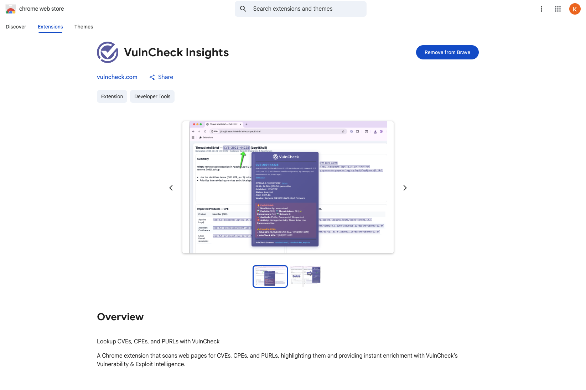Screen dimensions: 586x390
Task: Click the account avatar with letter K
Action: click(x=575, y=9)
